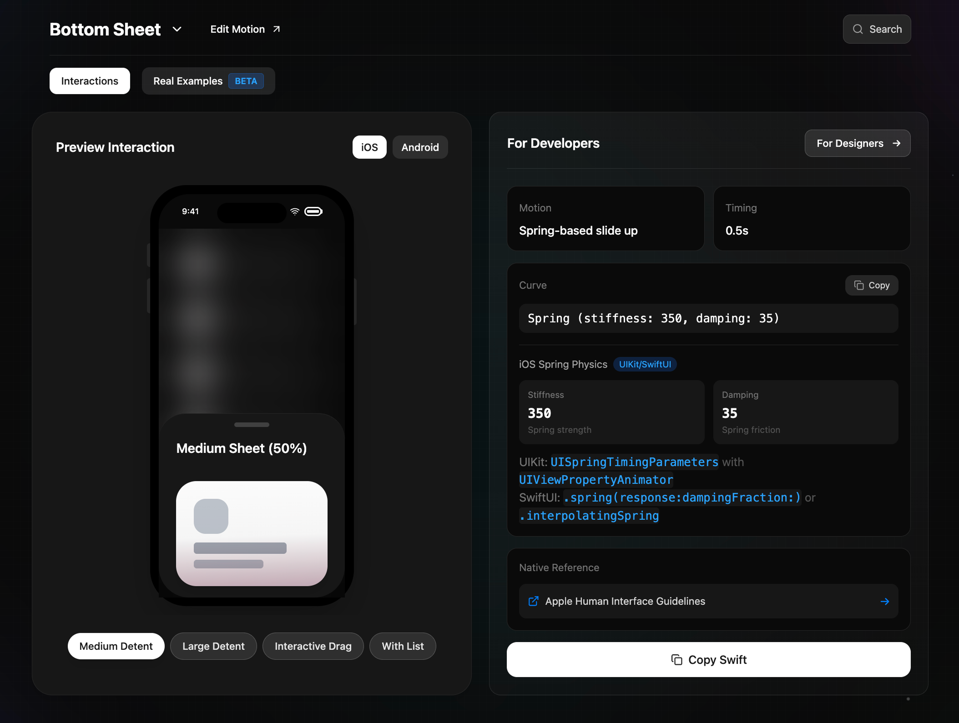Click the Edit Motion external arrow icon
959x723 pixels.
276,29
